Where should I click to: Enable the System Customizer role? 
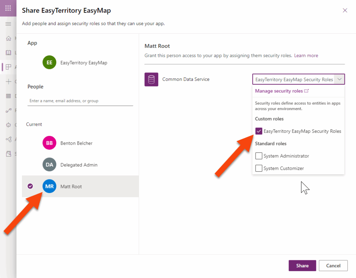(x=259, y=168)
